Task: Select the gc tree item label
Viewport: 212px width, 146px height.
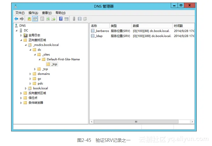Action: point(39,79)
